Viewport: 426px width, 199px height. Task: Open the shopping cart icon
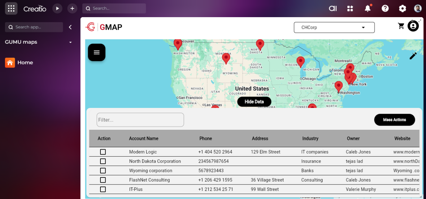(401, 26)
